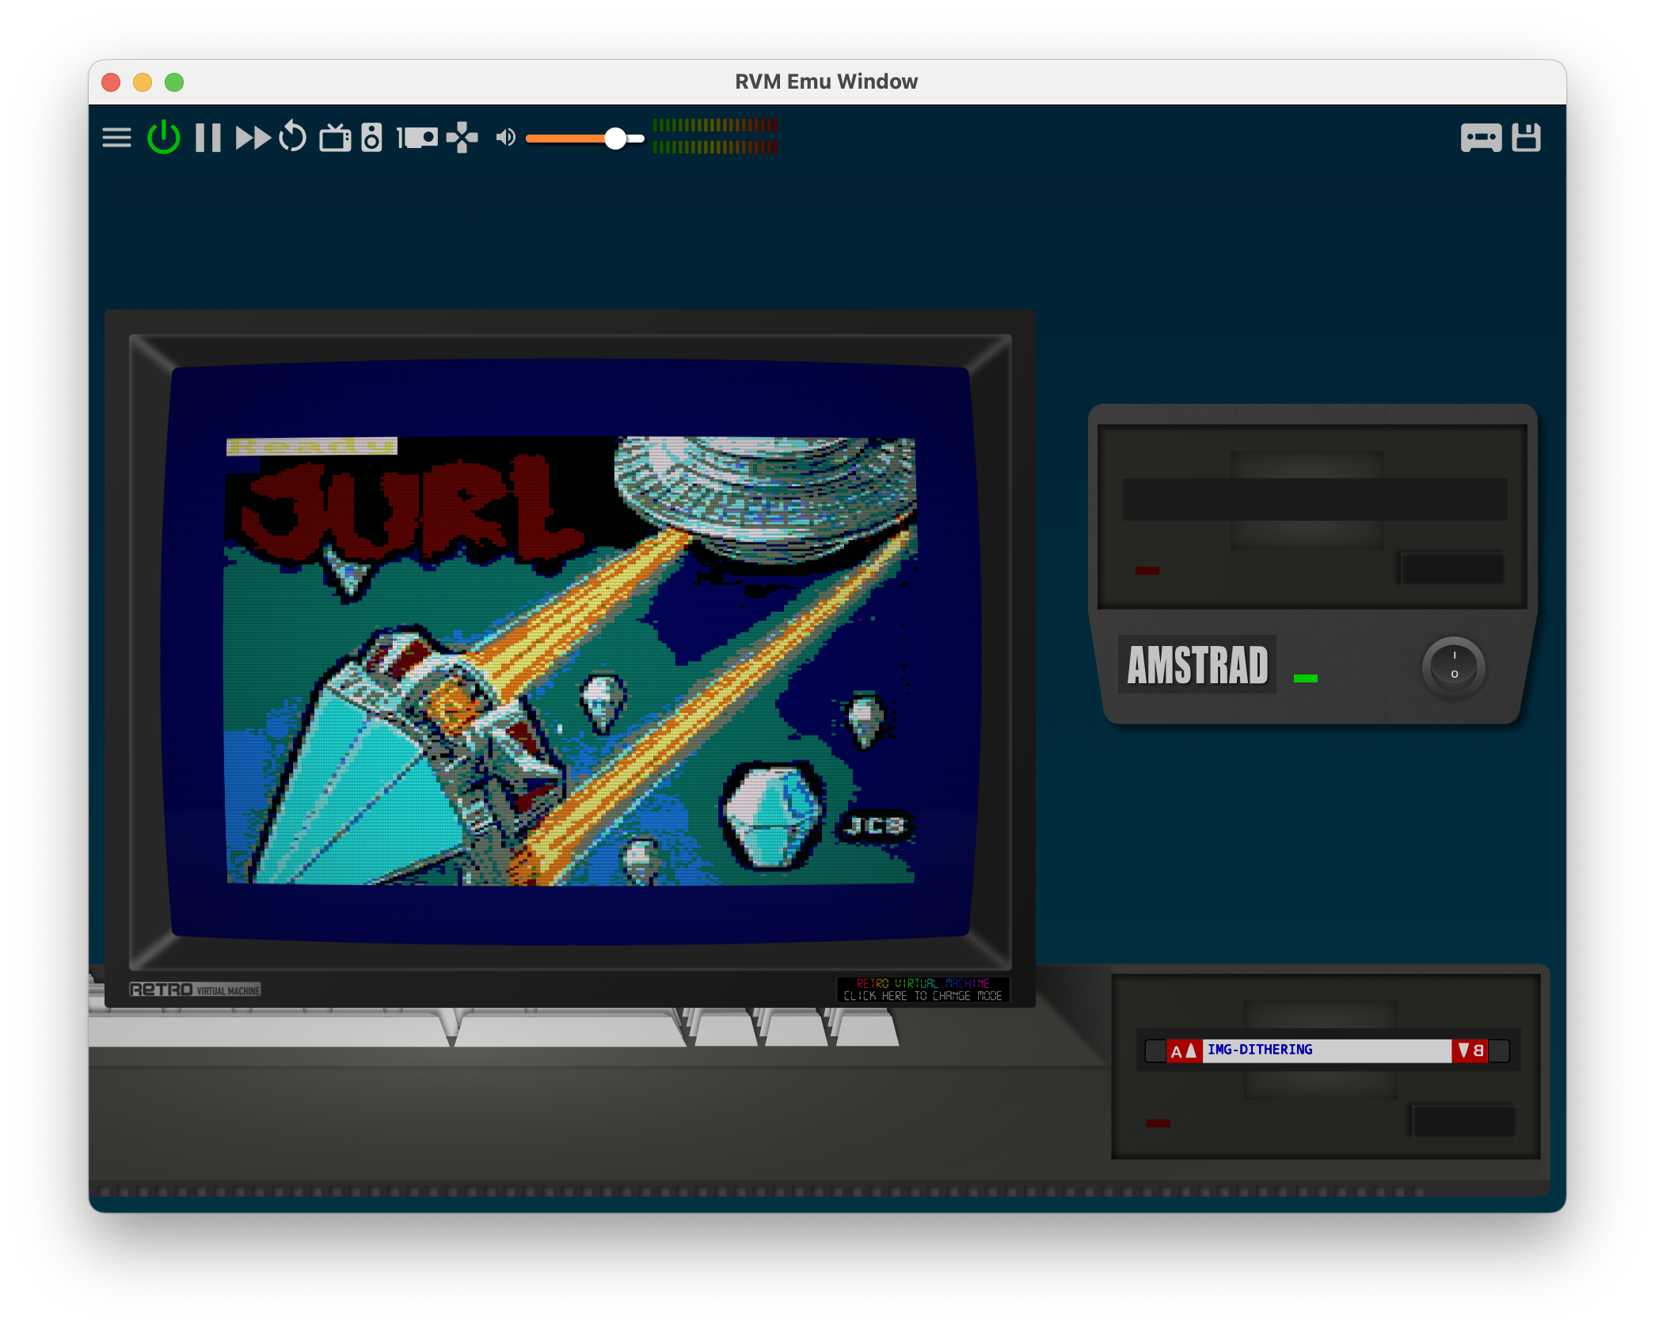The width and height of the screenshot is (1655, 1330).
Task: Pause the emulation
Action: (208, 138)
